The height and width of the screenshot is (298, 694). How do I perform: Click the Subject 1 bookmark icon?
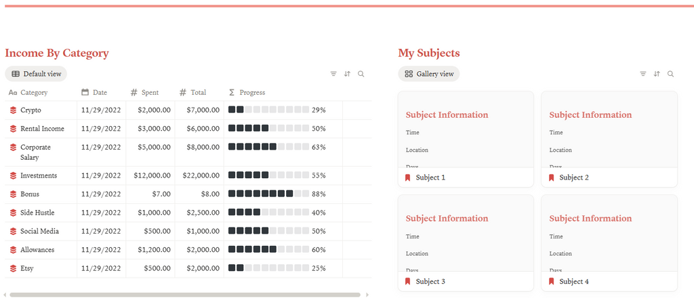(407, 177)
